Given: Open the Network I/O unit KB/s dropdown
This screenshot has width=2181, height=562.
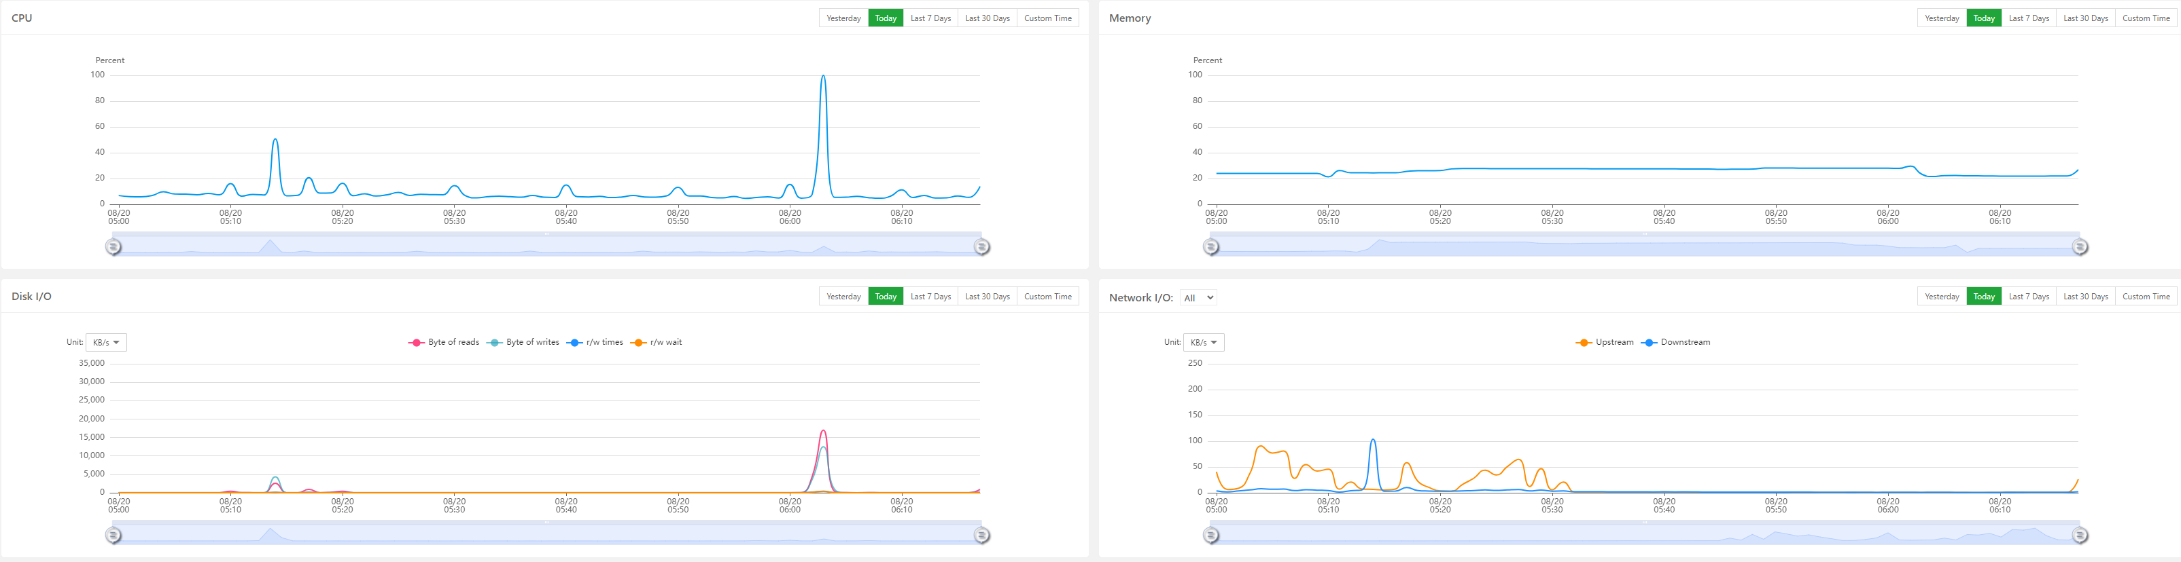Looking at the screenshot, I should tap(1203, 342).
